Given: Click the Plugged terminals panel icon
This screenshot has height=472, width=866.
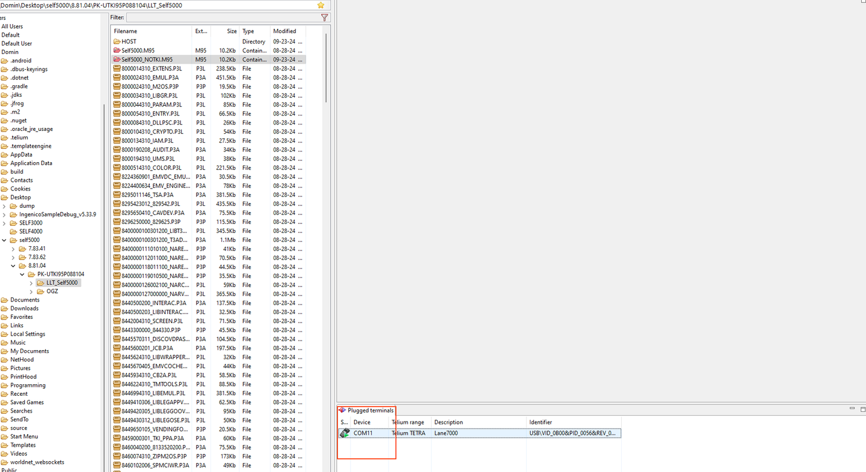Looking at the screenshot, I should tap(342, 410).
